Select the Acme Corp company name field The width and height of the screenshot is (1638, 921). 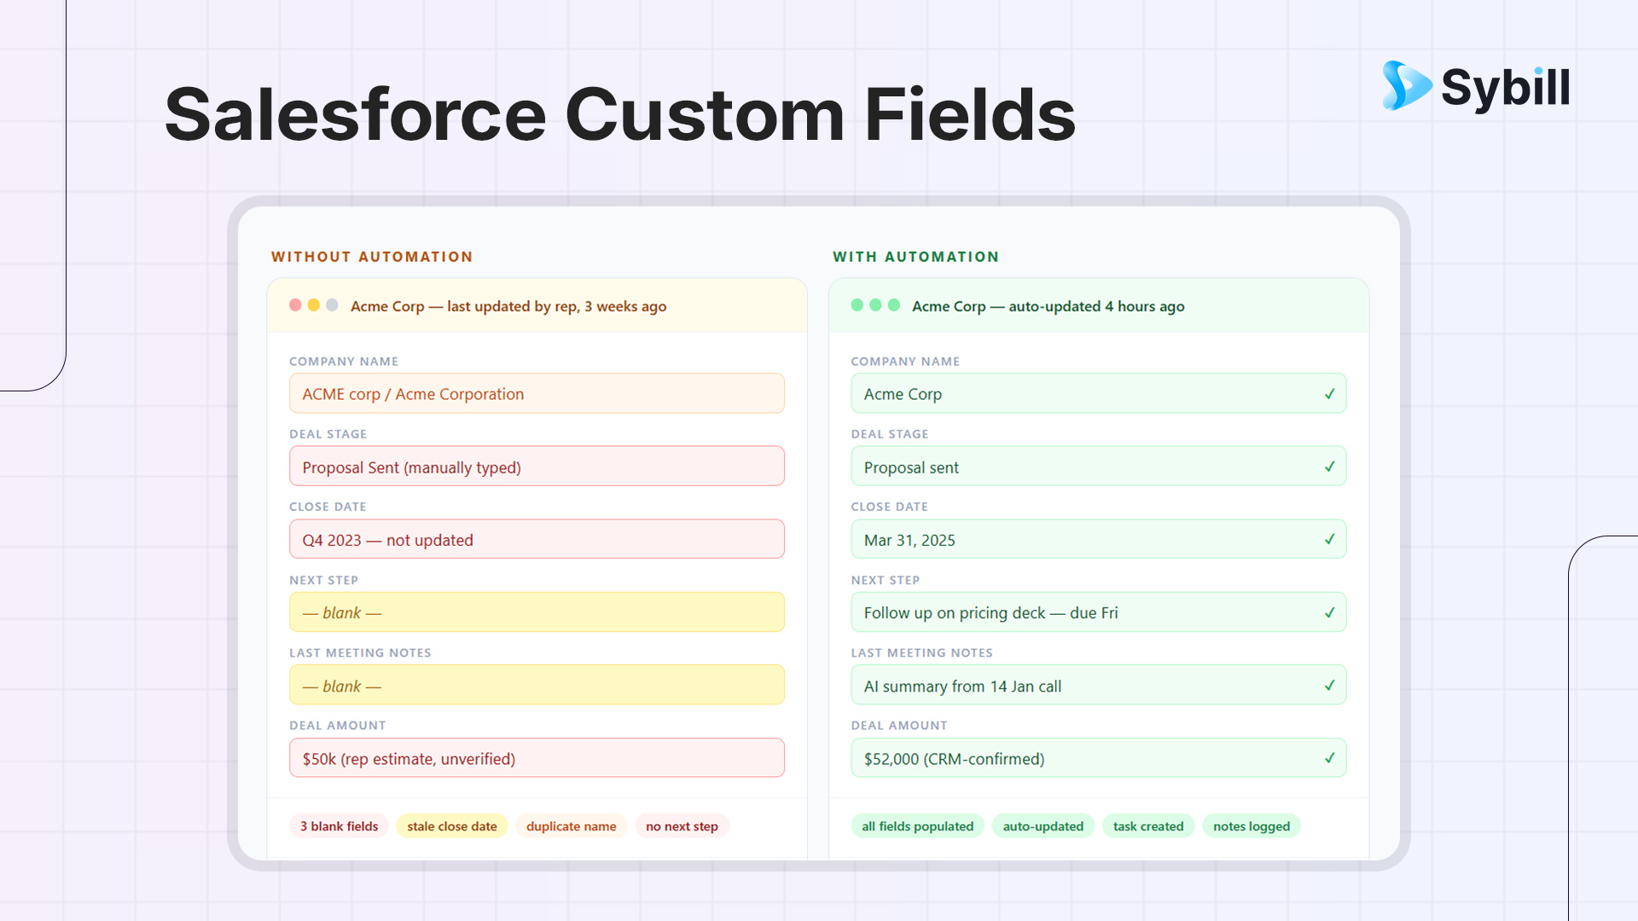(x=1099, y=393)
